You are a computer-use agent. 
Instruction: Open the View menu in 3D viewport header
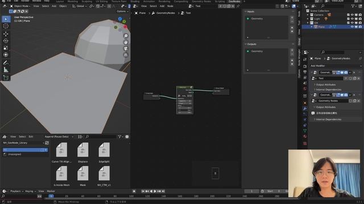tap(36, 6)
